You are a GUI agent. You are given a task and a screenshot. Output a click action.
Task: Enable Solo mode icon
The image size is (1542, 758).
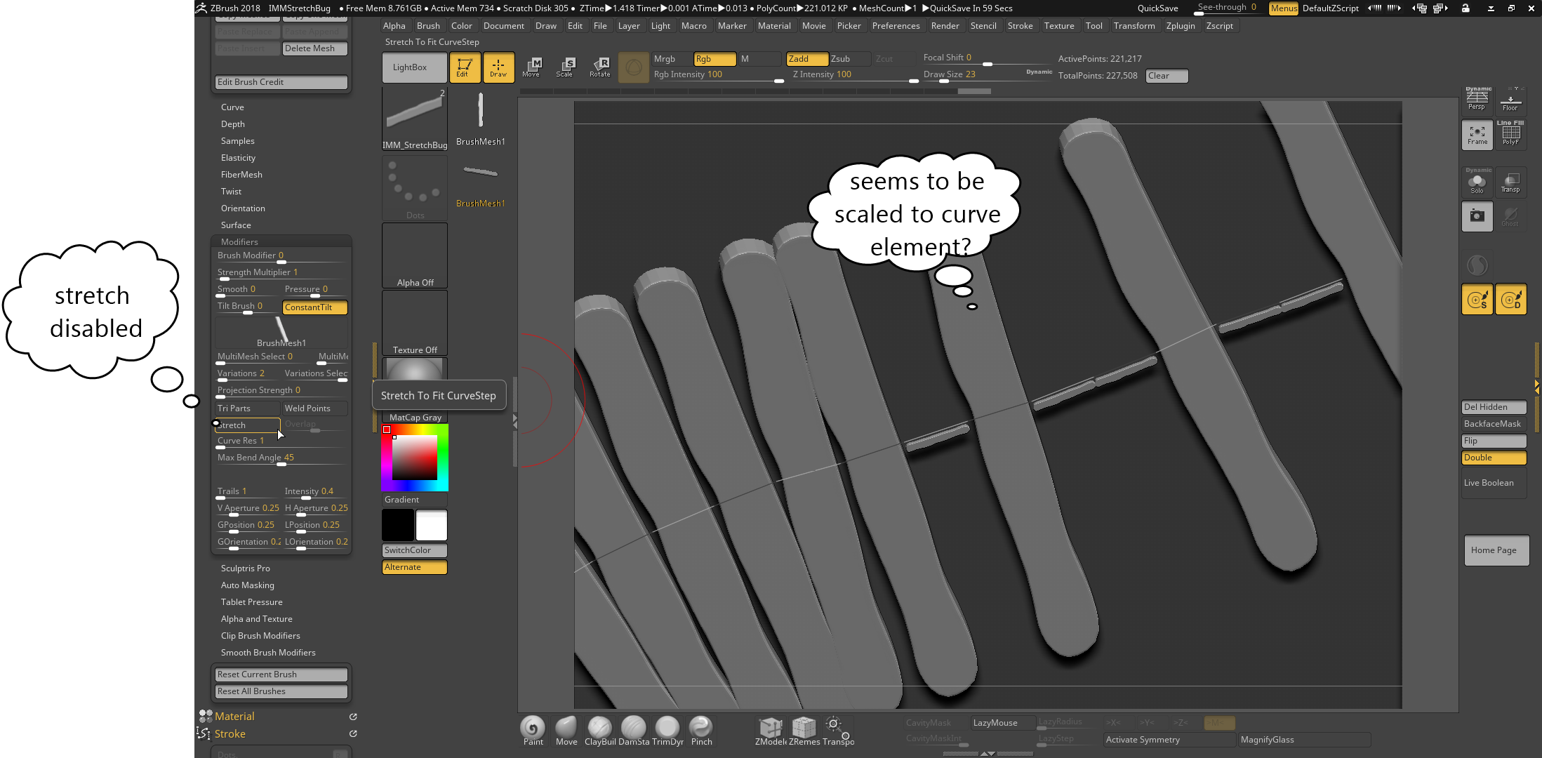(1477, 182)
